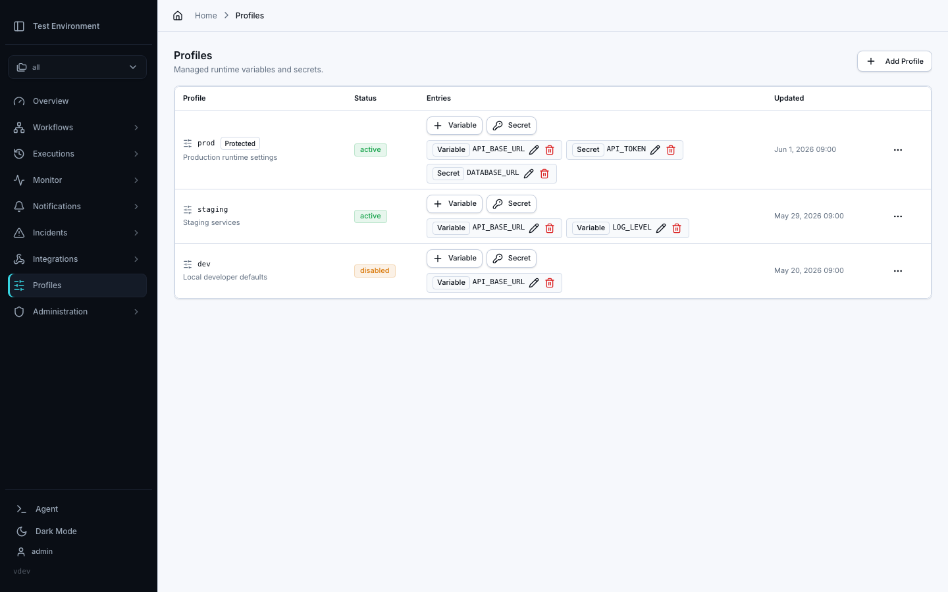The width and height of the screenshot is (948, 592).
Task: Open Notifications in the sidebar
Action: (77, 207)
